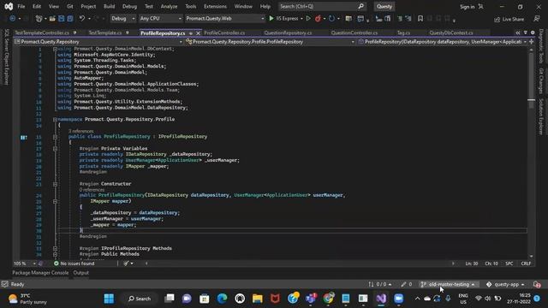Open File Explorer from the taskbar
This screenshot has height=308, width=548.
258,299
